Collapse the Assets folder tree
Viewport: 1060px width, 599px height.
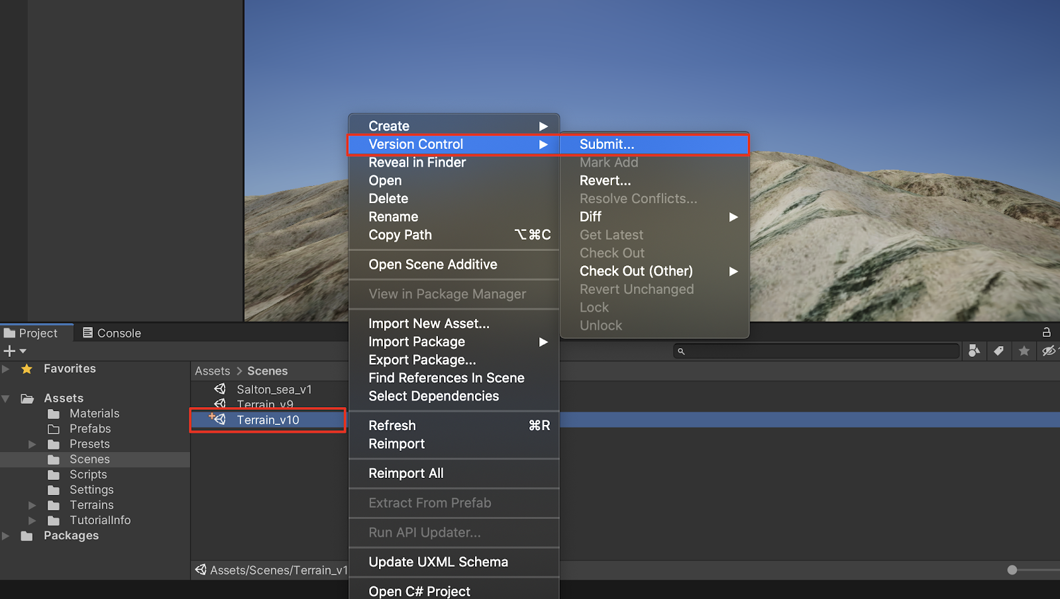pyautogui.click(x=6, y=398)
